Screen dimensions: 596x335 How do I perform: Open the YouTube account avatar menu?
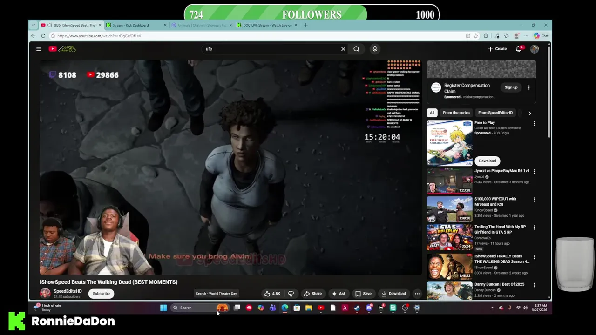535,49
